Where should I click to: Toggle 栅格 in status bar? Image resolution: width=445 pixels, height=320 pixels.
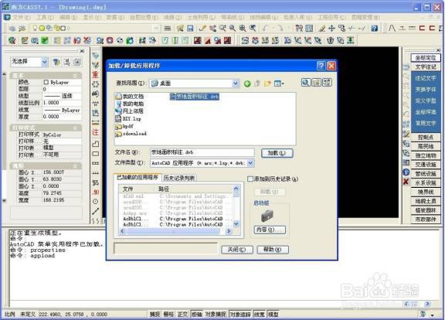[x=168, y=314]
